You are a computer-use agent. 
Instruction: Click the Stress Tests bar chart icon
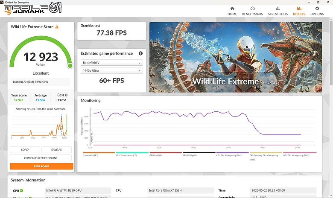coord(278,9)
